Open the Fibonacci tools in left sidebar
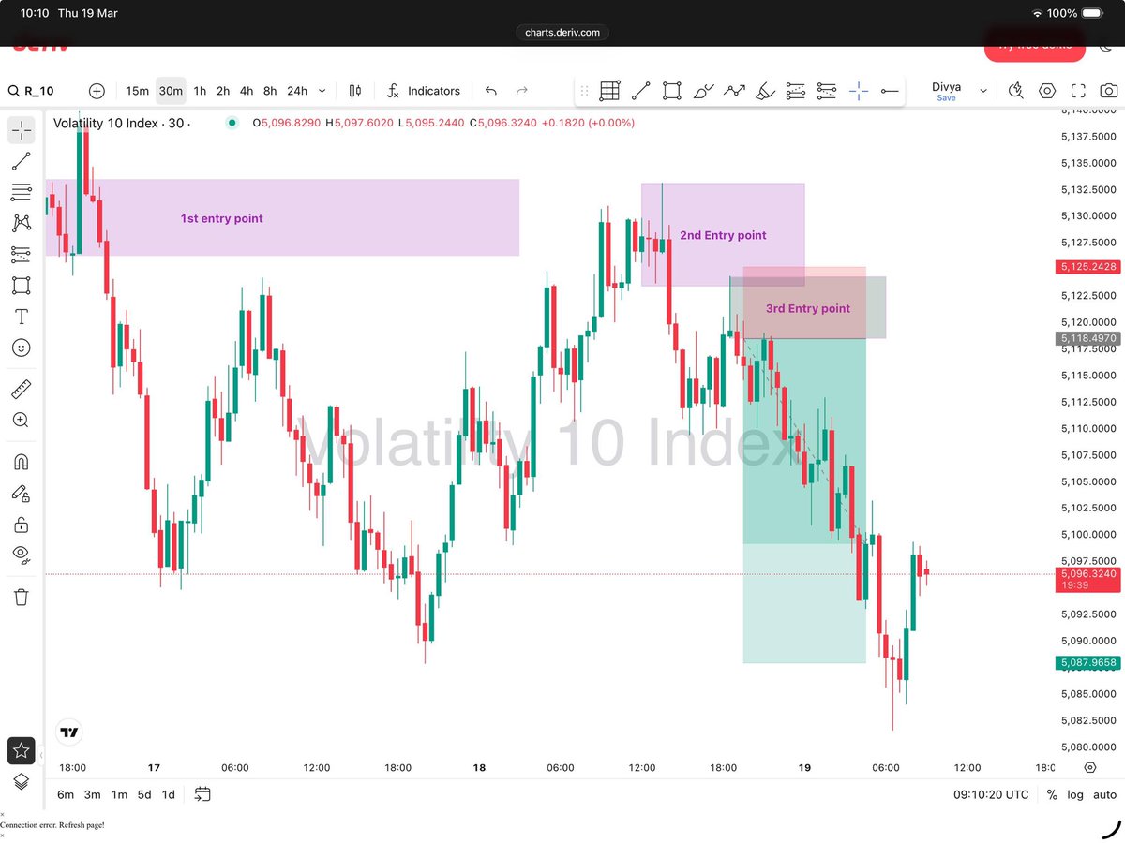The height and width of the screenshot is (843, 1125). [x=21, y=192]
